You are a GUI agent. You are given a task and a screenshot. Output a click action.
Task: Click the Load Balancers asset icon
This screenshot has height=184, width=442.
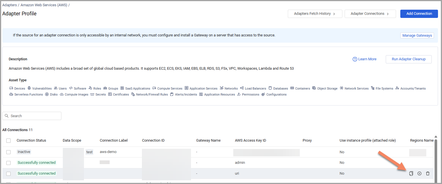point(242,88)
